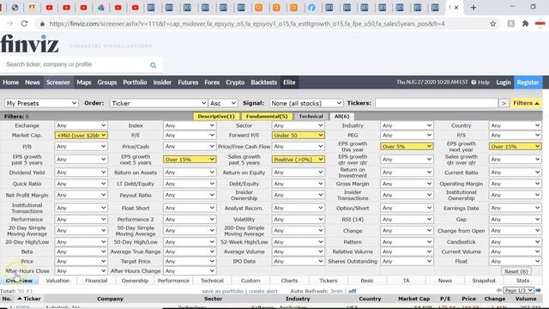
Task: Open the Dividend Yield dropdown
Action: (x=81, y=173)
